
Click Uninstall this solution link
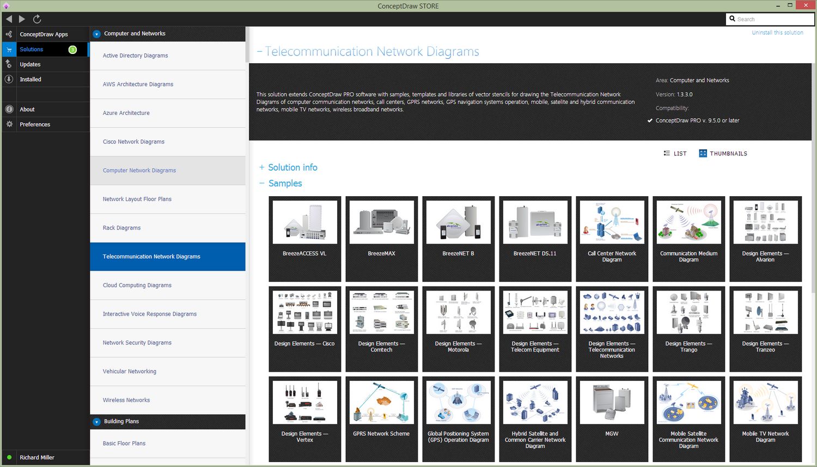(777, 33)
